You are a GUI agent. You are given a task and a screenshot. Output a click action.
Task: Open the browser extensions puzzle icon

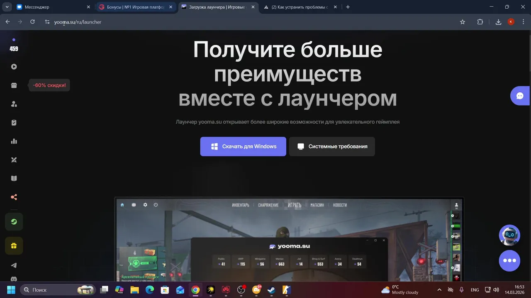pyautogui.click(x=480, y=22)
